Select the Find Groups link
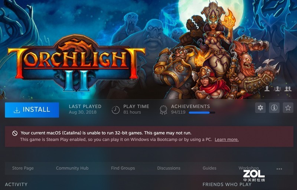This screenshot has width=297, height=190. tap(123, 168)
